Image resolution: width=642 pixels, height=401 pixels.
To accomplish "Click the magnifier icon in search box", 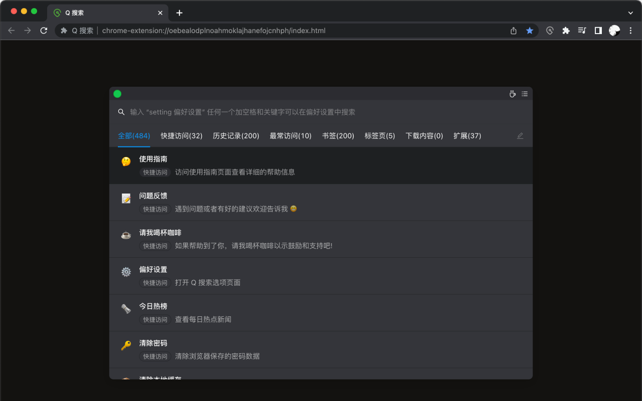I will tap(121, 112).
